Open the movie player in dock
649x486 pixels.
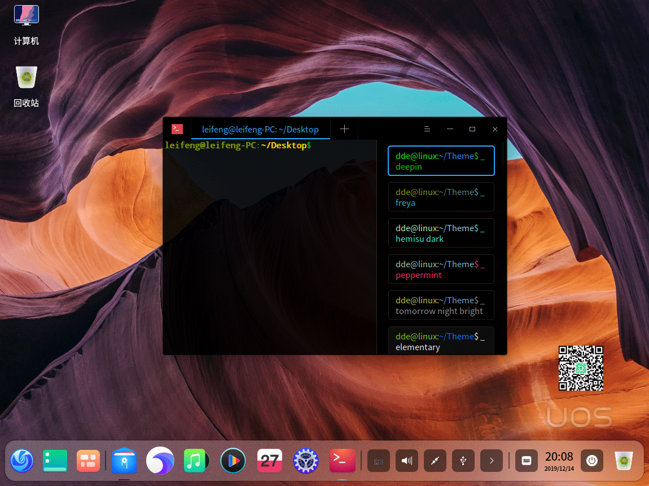[x=233, y=461]
